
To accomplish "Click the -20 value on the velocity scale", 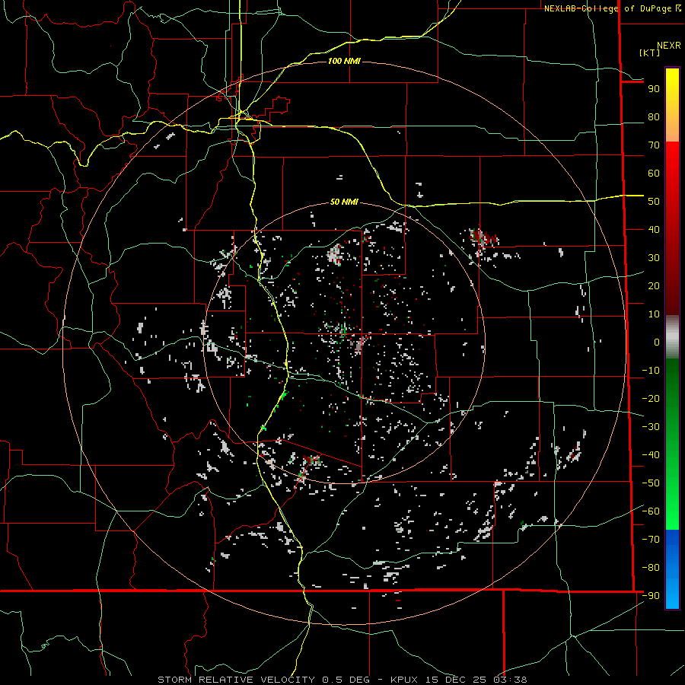I will 651,399.
